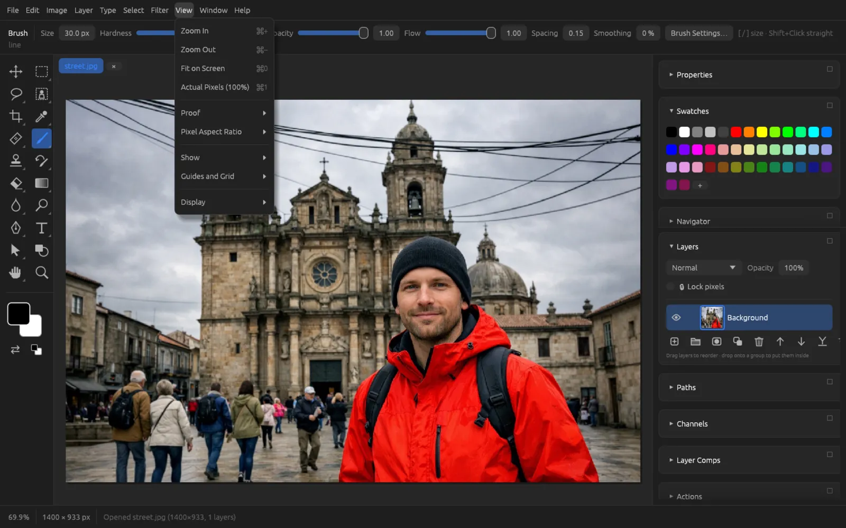Open the Normal blend mode dropdown

(703, 268)
